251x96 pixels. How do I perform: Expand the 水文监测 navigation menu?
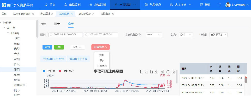click(x=125, y=5)
